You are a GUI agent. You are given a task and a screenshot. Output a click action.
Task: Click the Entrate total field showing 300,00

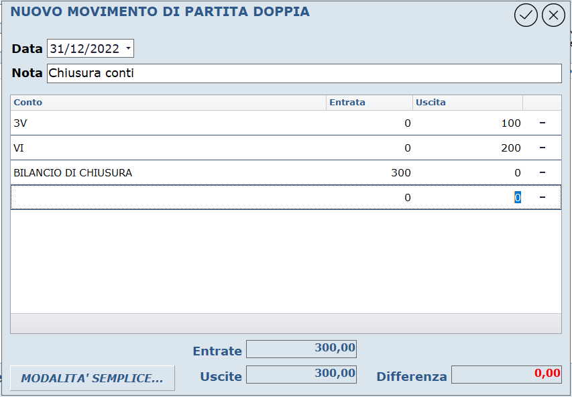pos(301,349)
